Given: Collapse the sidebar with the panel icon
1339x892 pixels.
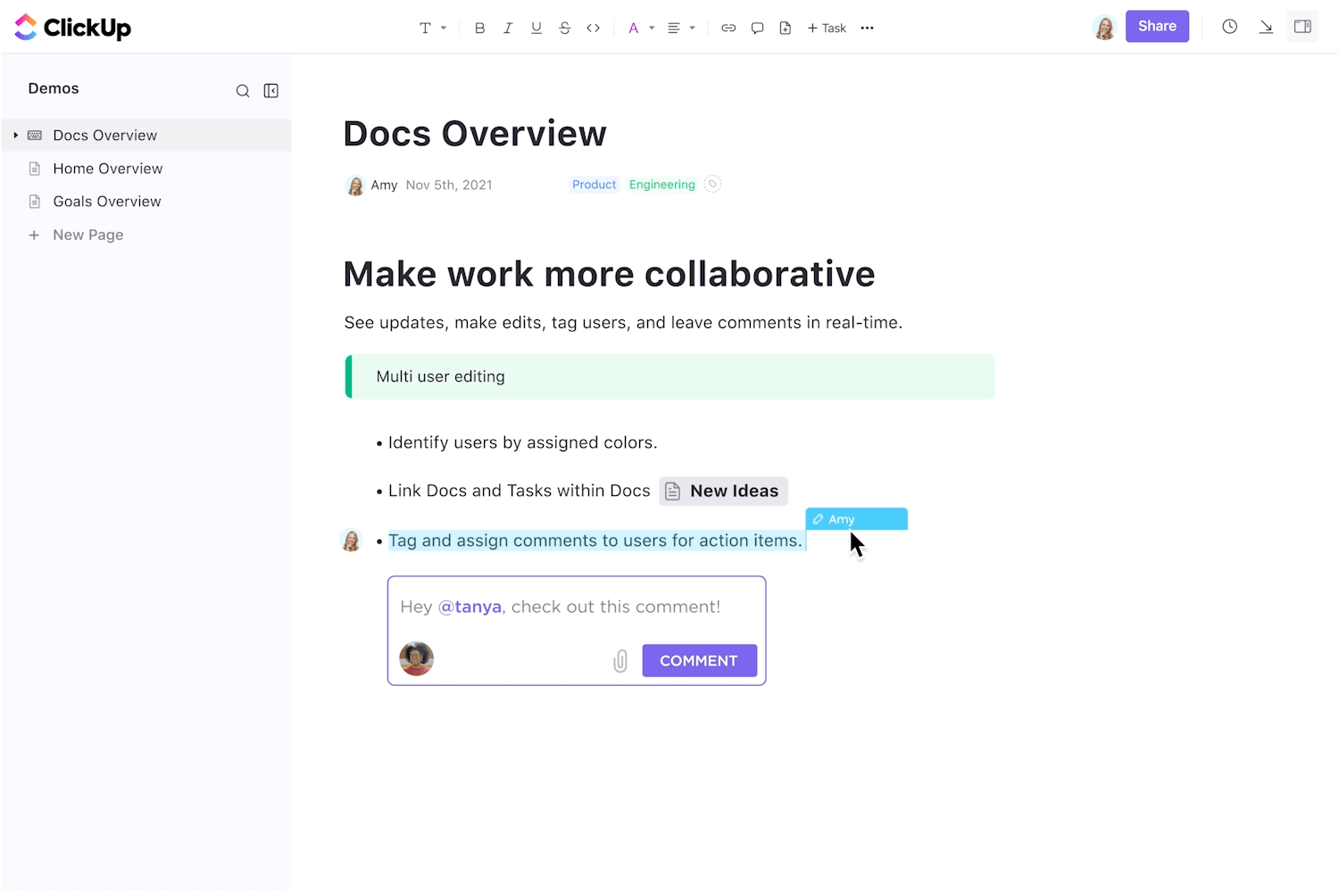Looking at the screenshot, I should (270, 90).
